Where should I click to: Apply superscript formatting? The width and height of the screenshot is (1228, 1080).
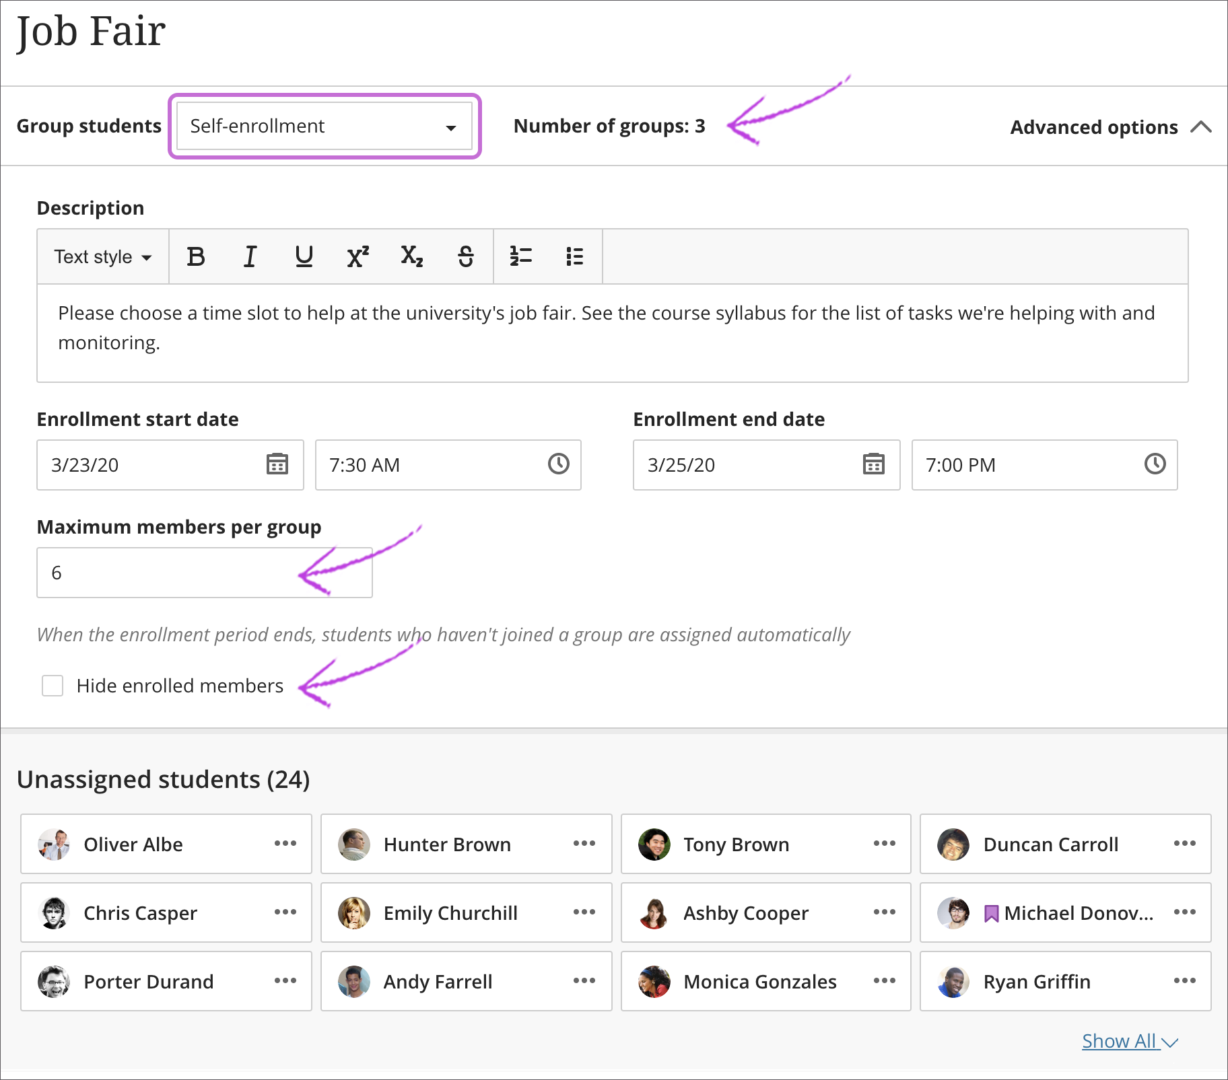click(x=357, y=256)
